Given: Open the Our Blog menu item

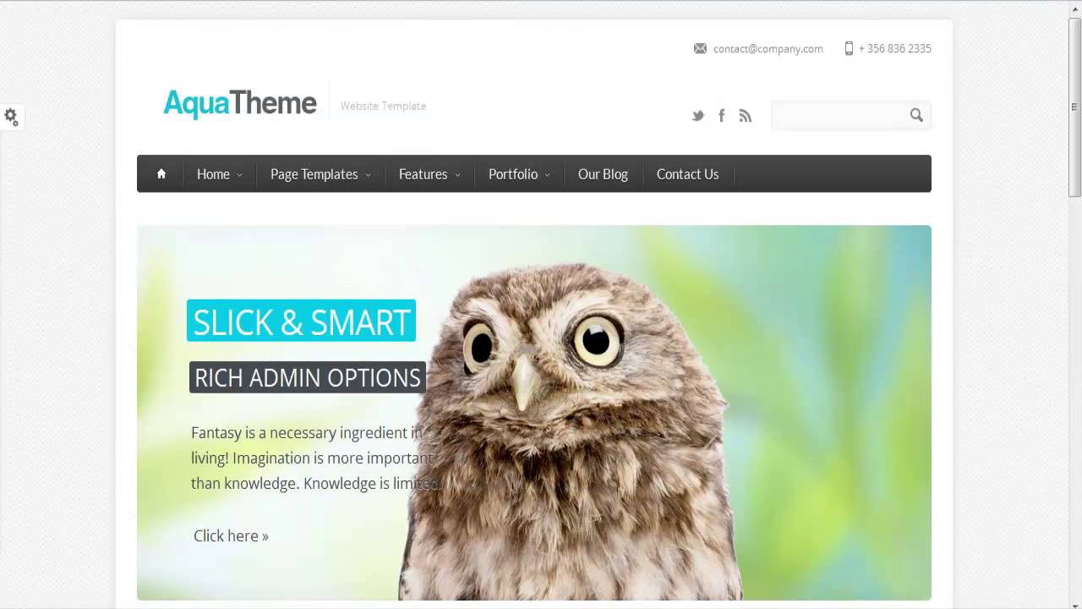Looking at the screenshot, I should point(603,174).
